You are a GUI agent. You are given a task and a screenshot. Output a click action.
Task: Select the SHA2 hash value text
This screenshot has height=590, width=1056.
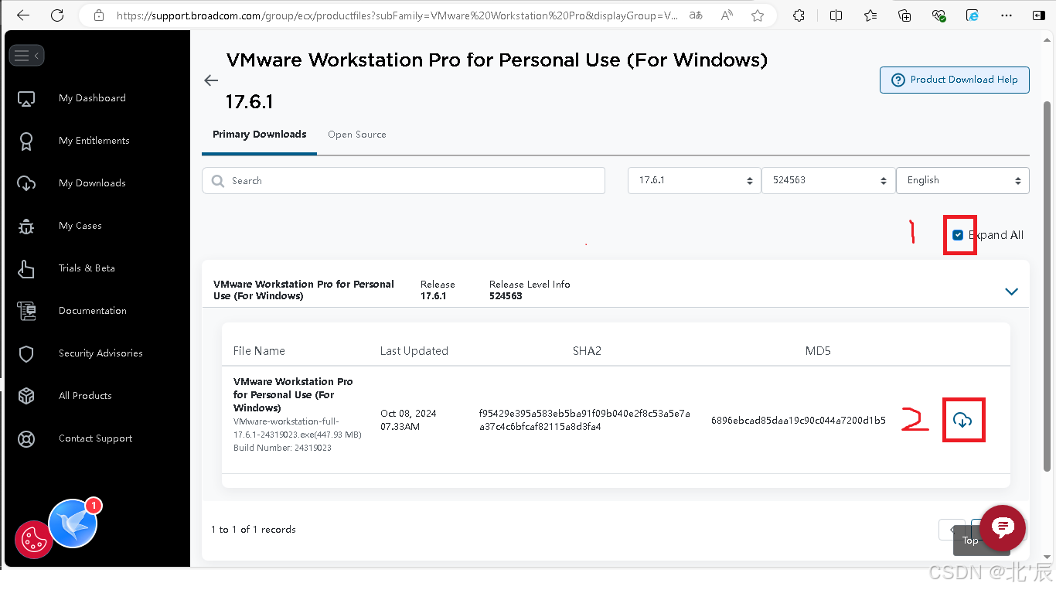point(584,420)
